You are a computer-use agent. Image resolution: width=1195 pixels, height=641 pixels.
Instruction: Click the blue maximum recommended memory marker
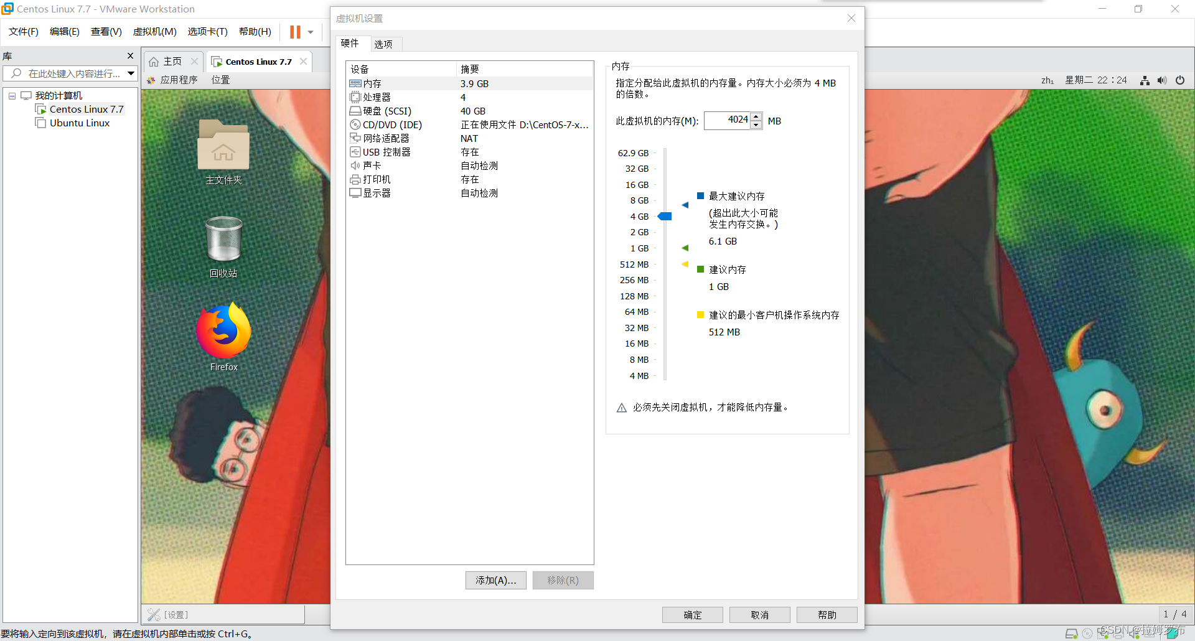685,205
